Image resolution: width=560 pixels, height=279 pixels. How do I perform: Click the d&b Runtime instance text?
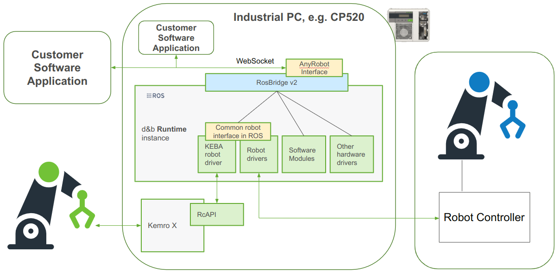(164, 133)
